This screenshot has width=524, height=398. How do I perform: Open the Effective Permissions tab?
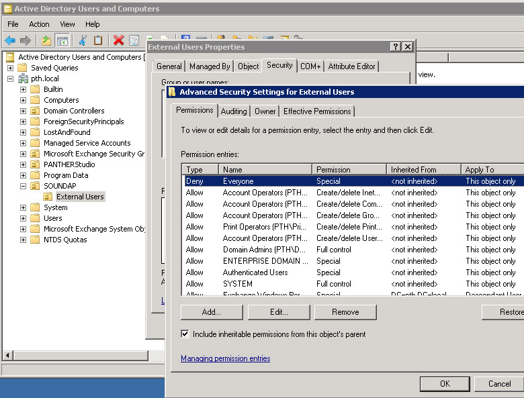[317, 111]
